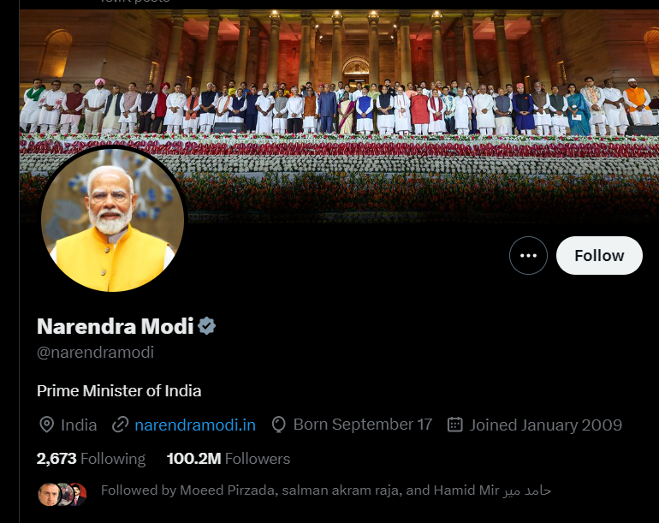Click the Joined January 2009 text

pyautogui.click(x=545, y=425)
